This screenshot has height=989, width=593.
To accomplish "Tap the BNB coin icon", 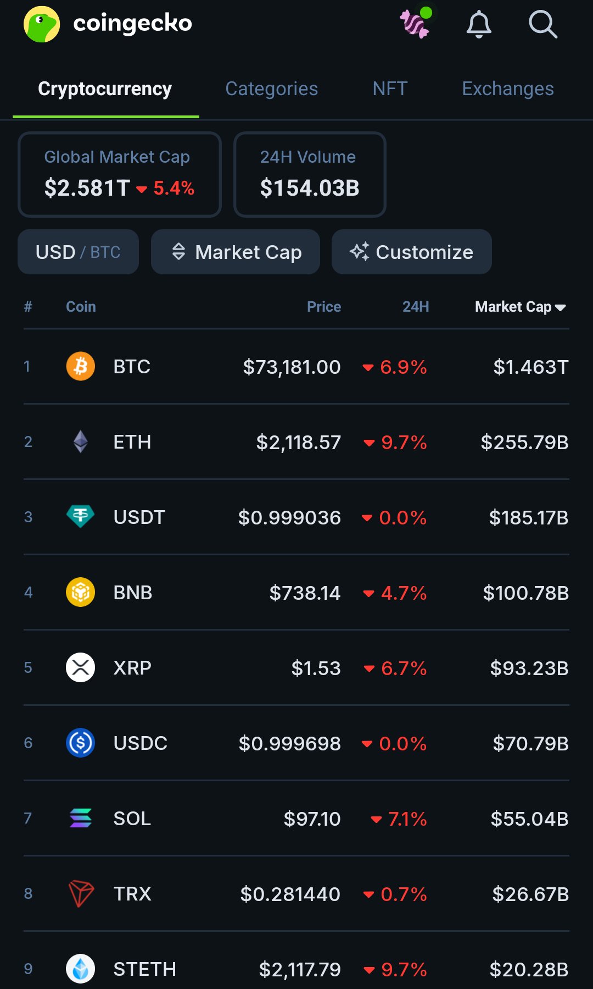I will (80, 593).
